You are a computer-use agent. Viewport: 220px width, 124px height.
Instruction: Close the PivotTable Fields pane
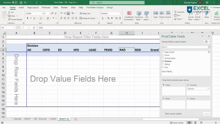pos(209,36)
